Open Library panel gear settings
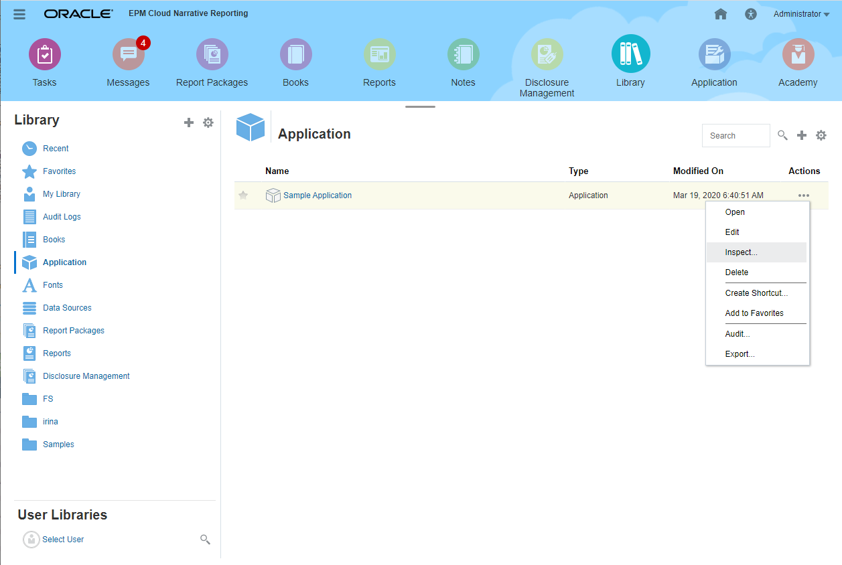The width and height of the screenshot is (842, 565). pyautogui.click(x=208, y=123)
